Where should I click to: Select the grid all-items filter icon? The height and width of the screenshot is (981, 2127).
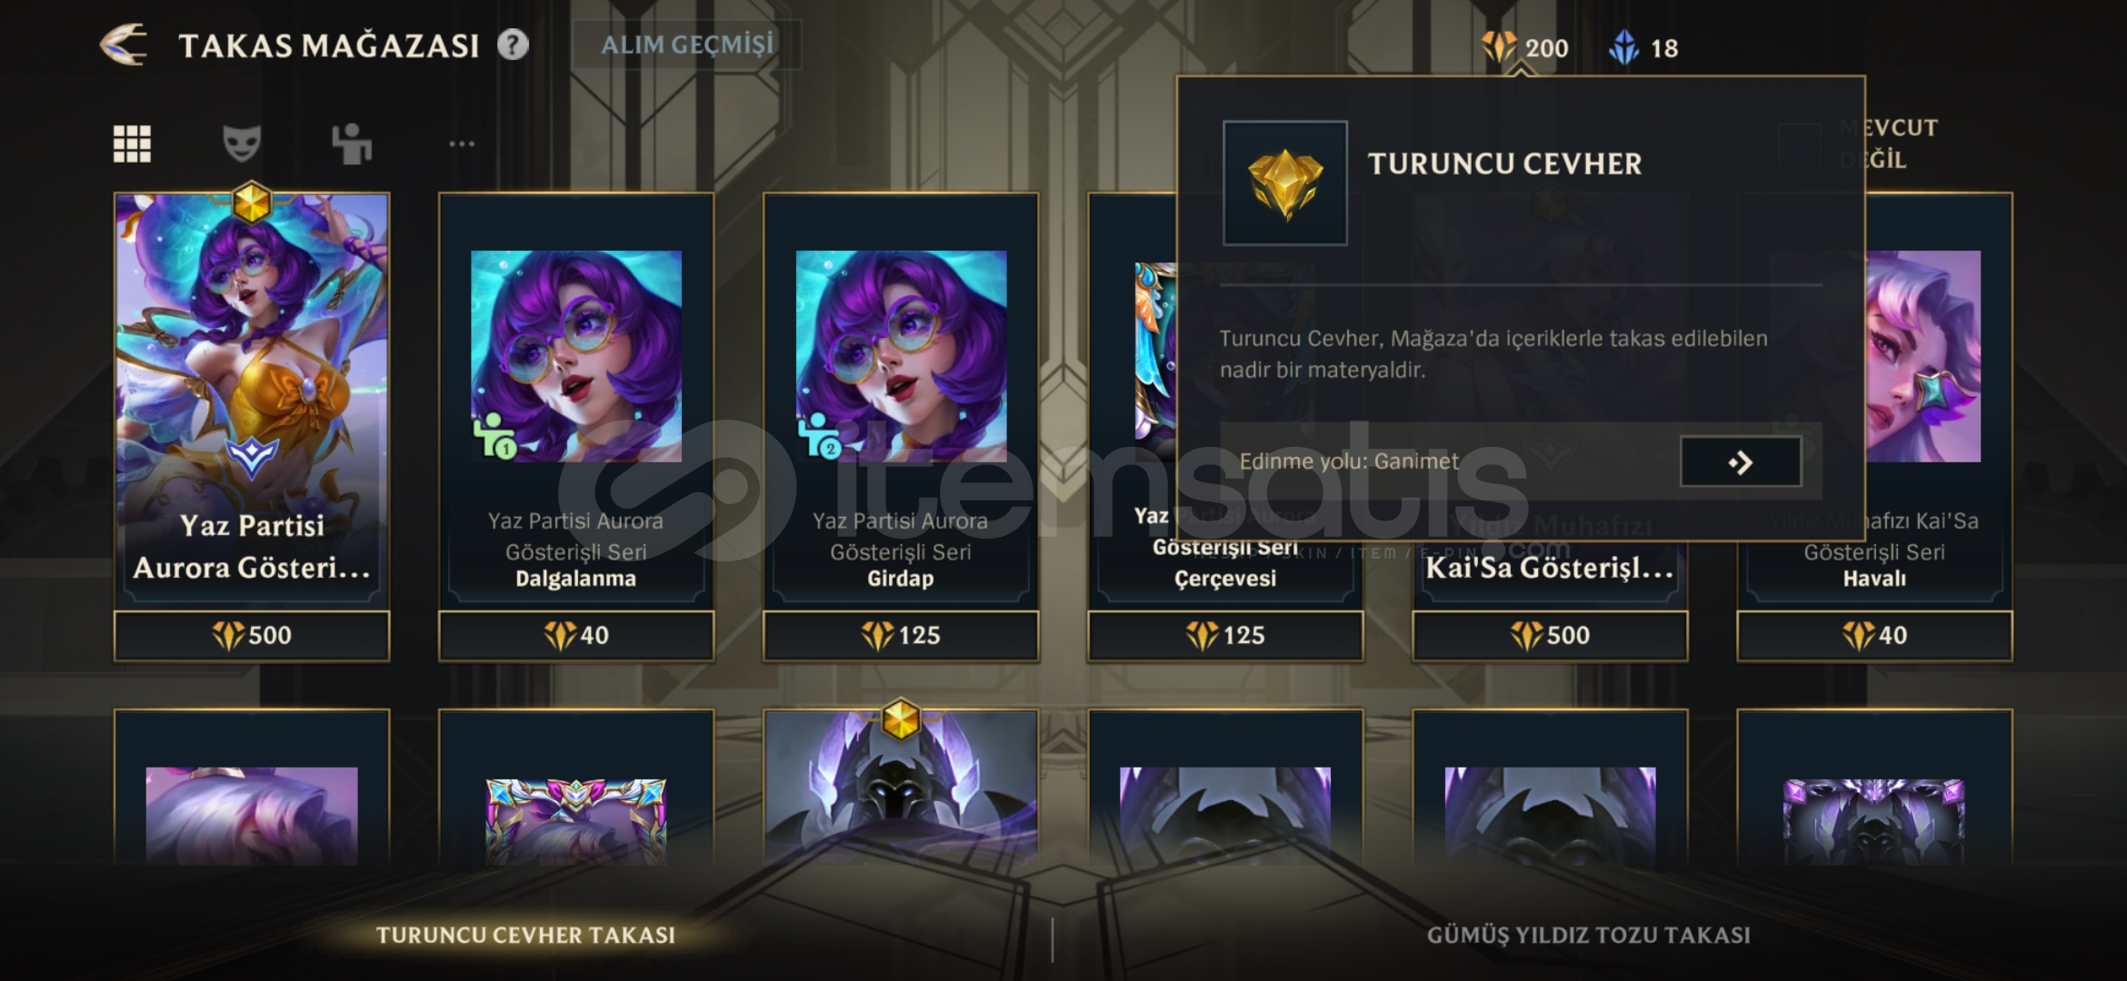pyautogui.click(x=132, y=144)
